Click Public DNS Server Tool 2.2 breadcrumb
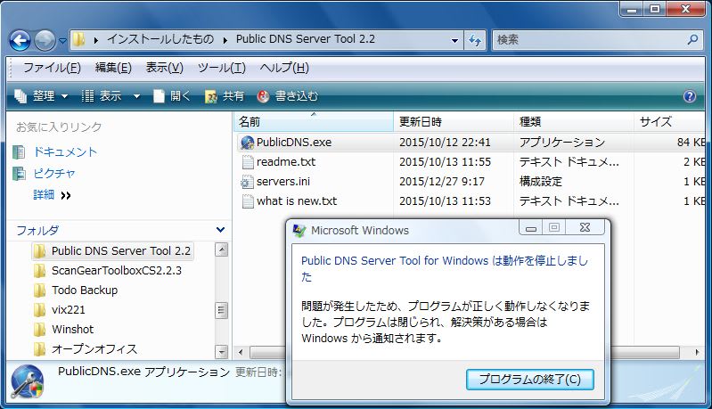The height and width of the screenshot is (409, 712). (x=305, y=39)
